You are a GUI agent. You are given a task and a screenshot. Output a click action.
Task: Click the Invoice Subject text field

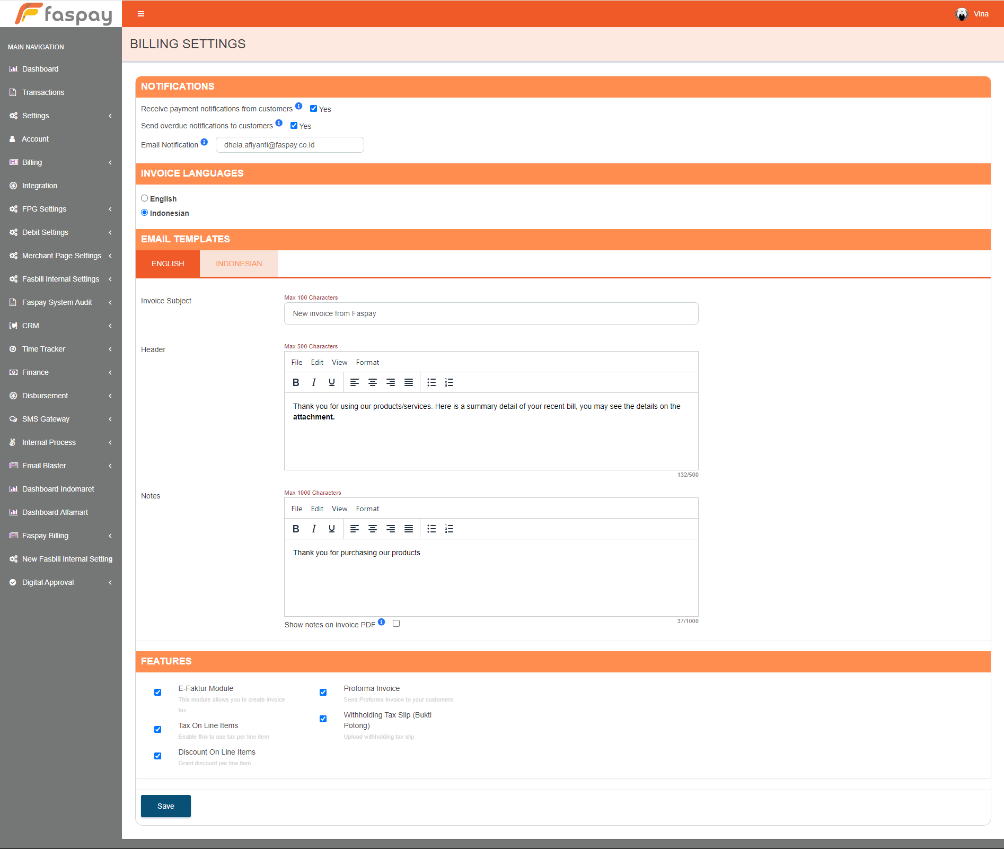pos(491,313)
